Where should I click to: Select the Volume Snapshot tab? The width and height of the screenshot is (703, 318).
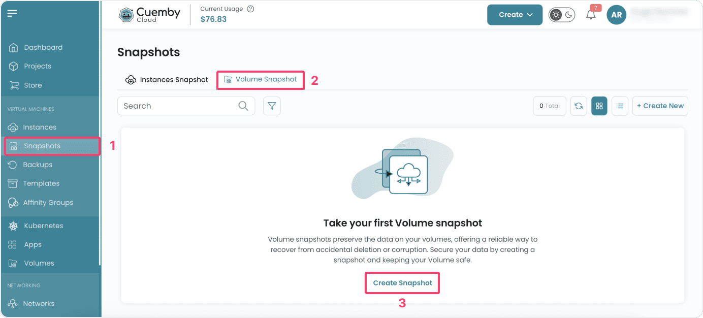(x=260, y=80)
